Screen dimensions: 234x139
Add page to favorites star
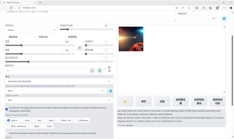click(189, 8)
